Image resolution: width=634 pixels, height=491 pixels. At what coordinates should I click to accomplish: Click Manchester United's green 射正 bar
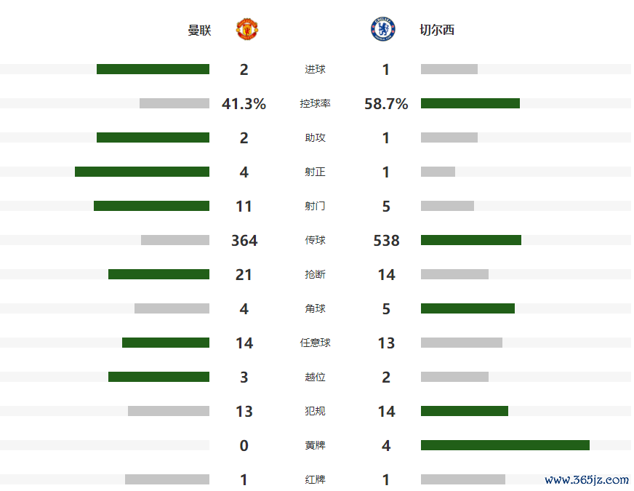click(142, 172)
